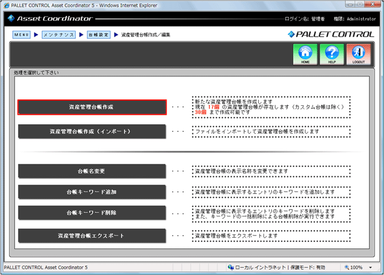Viewport: 384px width, 275px height.
Task: Click the 台帳名変更 button
Action: 92,171
